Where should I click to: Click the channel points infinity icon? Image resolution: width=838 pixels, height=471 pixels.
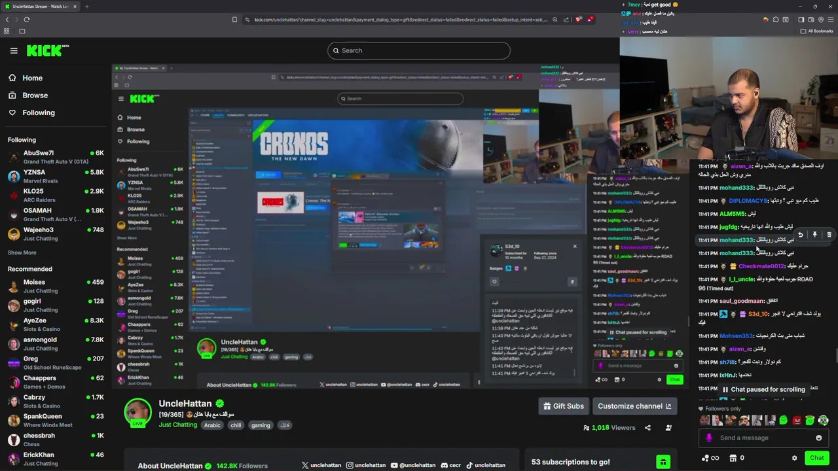click(710, 458)
